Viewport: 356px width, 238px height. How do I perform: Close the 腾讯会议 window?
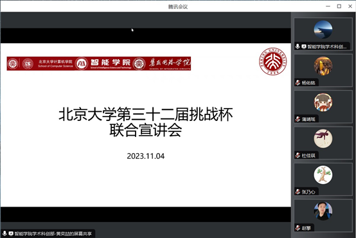point(350,6)
